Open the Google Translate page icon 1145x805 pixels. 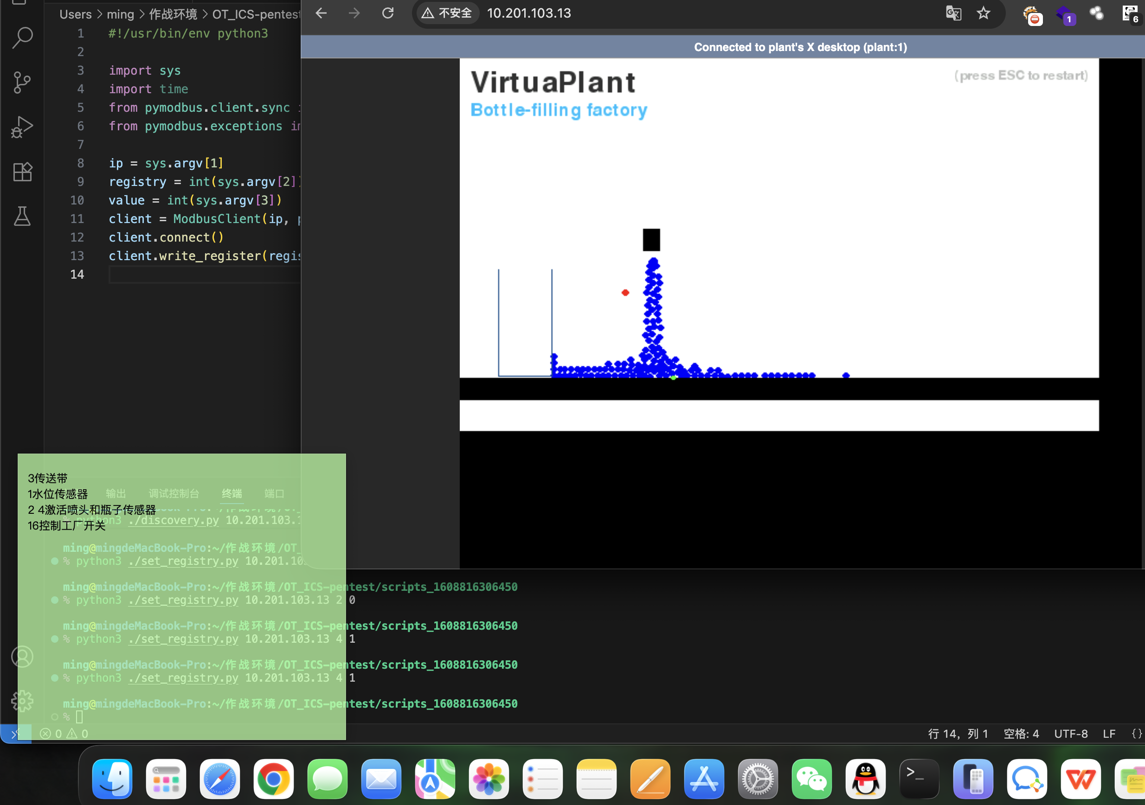point(953,13)
